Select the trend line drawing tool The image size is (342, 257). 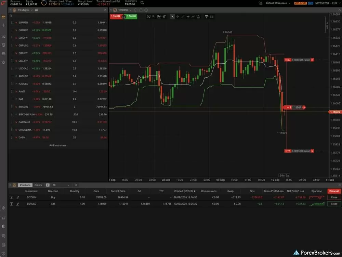[x=183, y=16]
